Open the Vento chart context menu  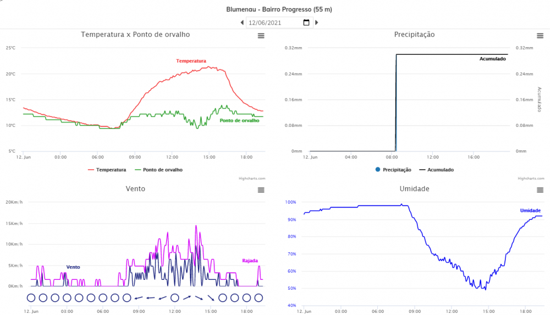pos(261,190)
